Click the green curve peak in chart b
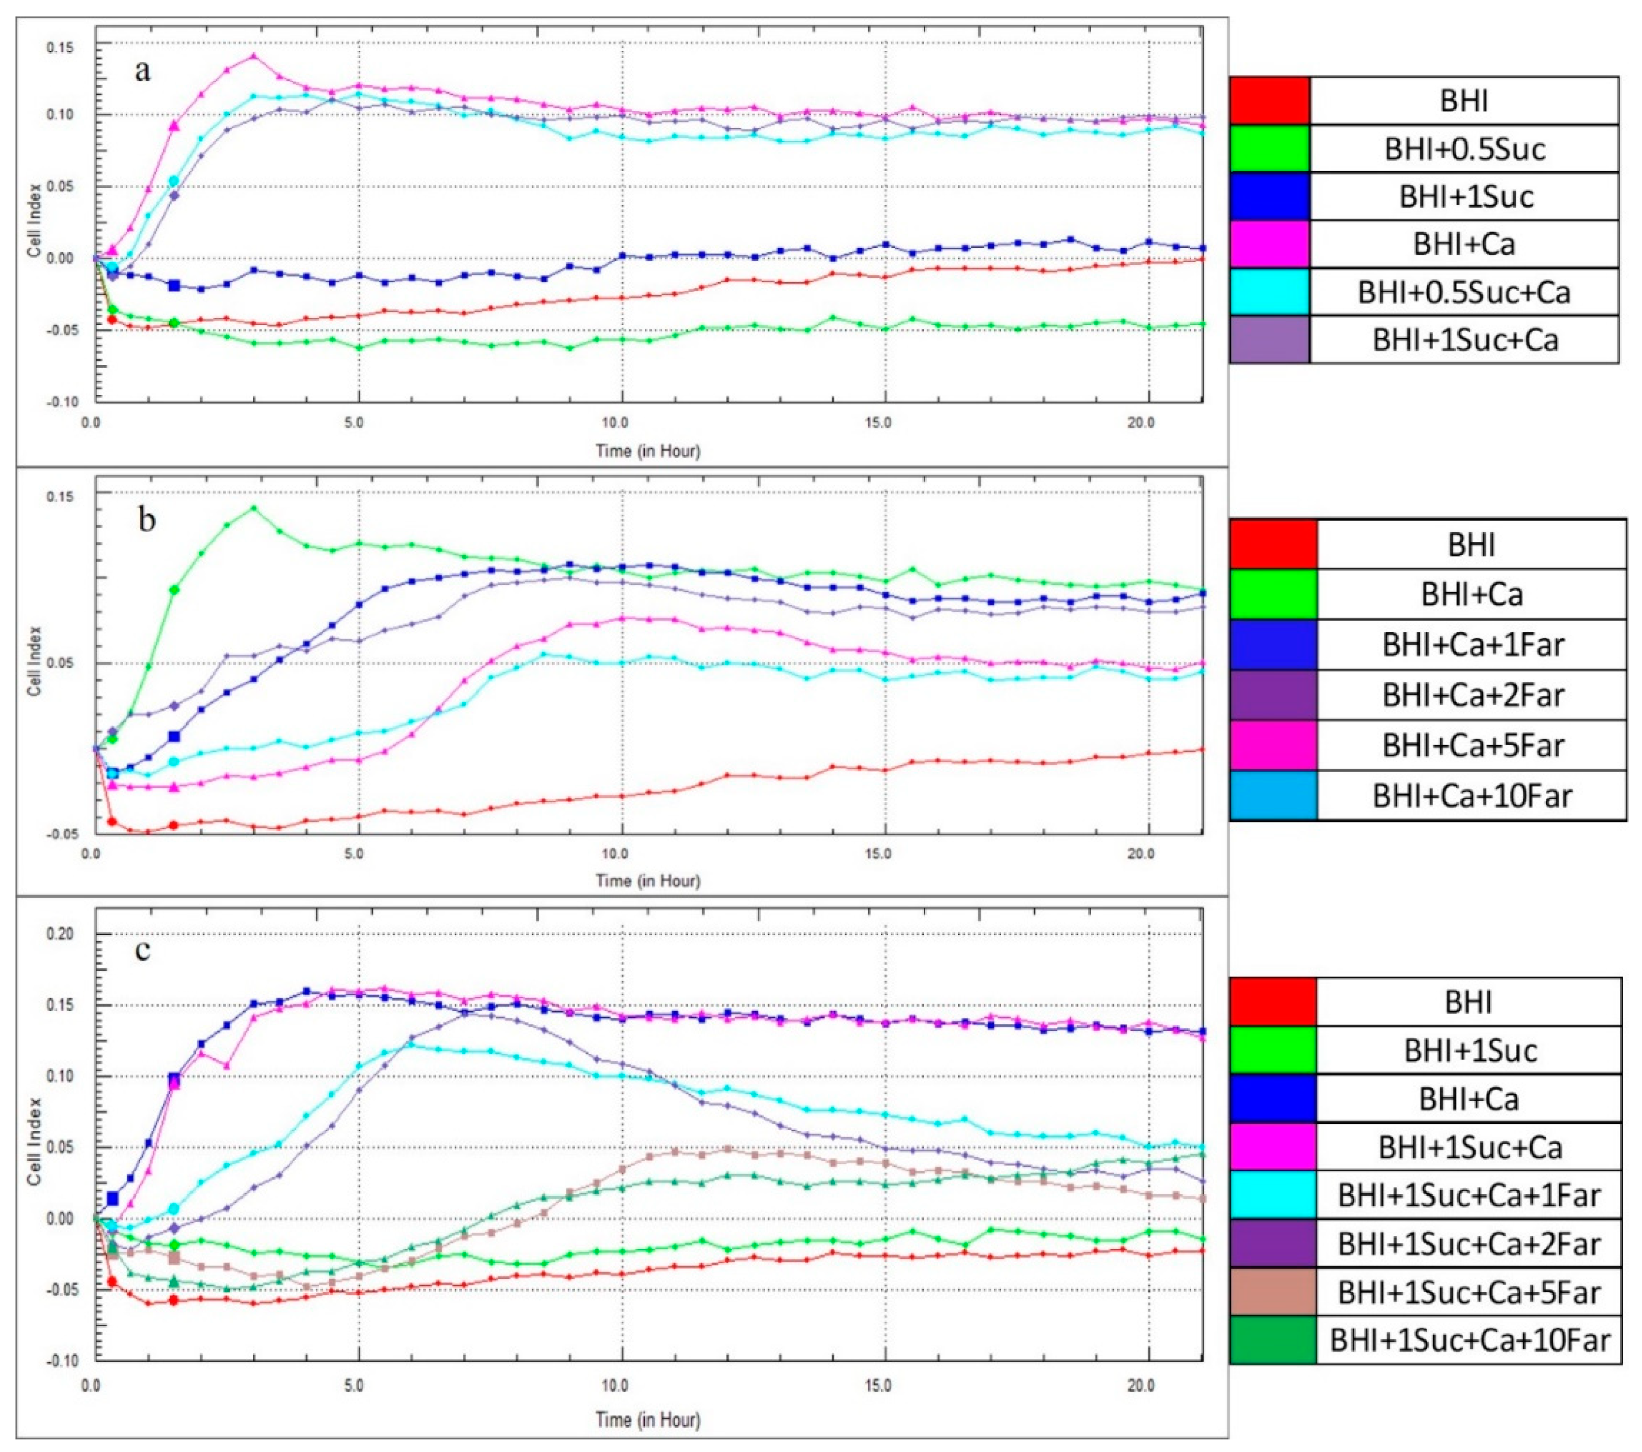The image size is (1642, 1452). coord(254,508)
